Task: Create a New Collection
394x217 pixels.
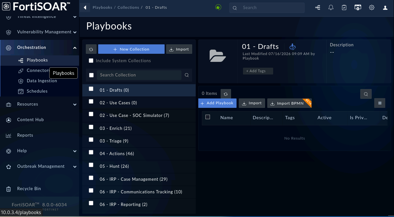Action: click(131, 49)
